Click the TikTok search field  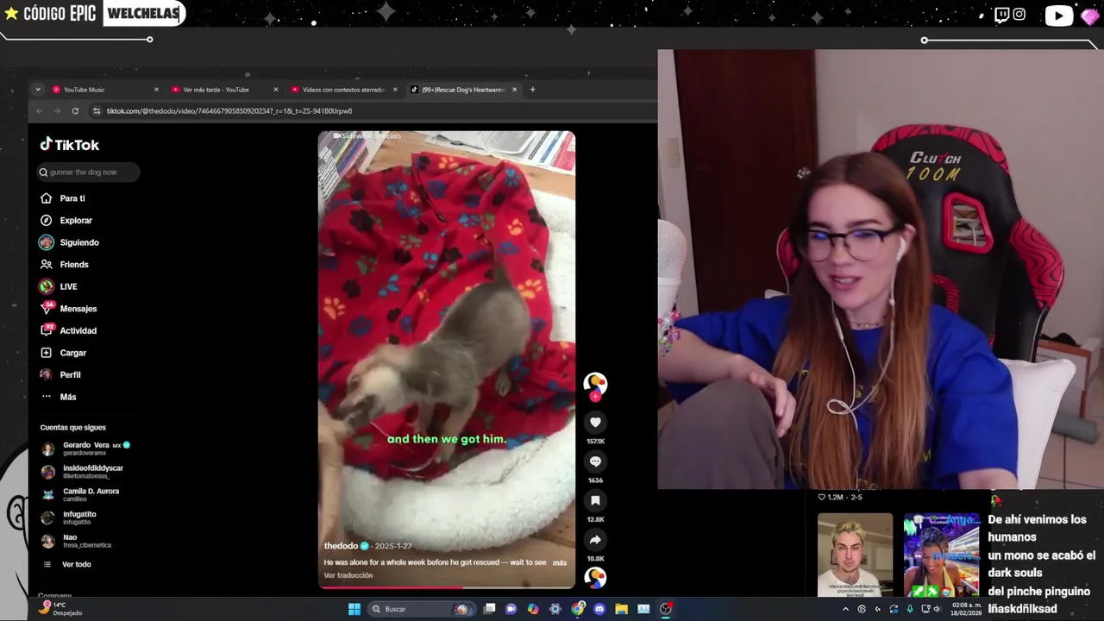[88, 172]
